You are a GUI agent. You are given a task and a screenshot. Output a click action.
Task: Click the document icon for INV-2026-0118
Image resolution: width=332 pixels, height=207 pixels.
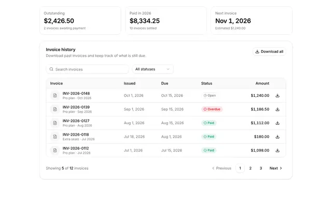click(55, 137)
